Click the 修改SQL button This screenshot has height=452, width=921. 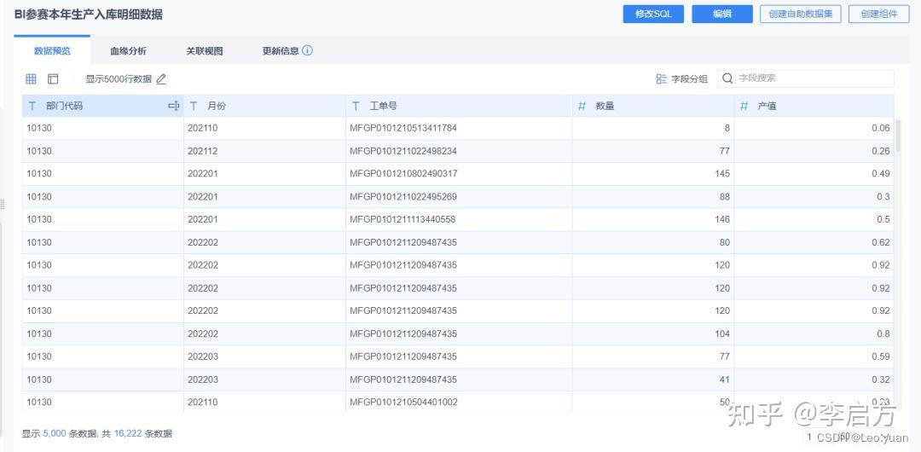[654, 14]
